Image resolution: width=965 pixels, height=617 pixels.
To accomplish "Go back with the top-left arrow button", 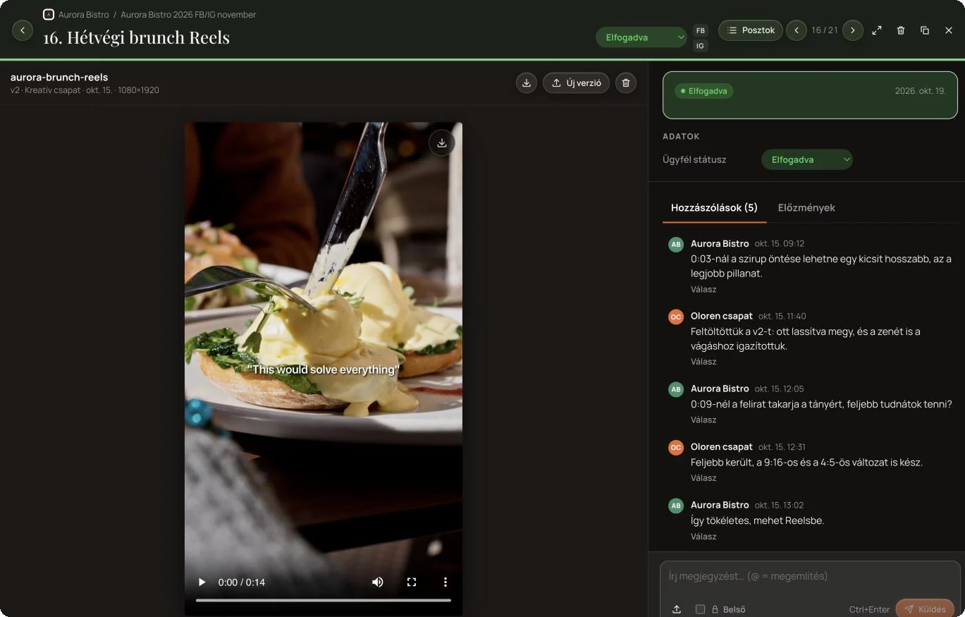I will click(23, 30).
